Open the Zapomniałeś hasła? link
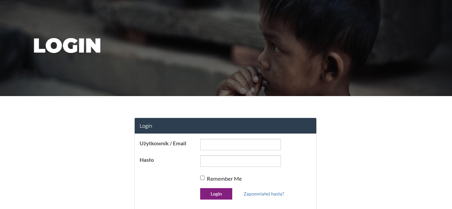This screenshot has height=209, width=452. pos(264,194)
